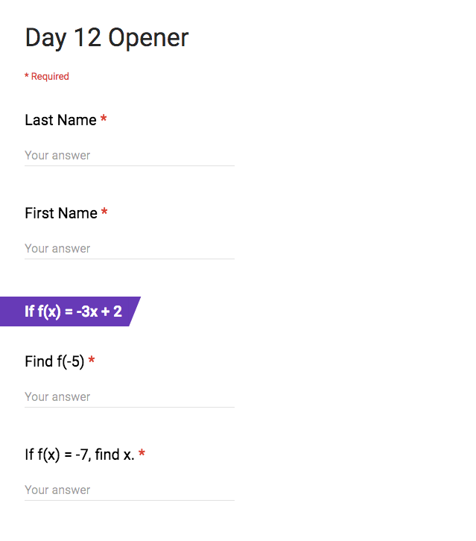Click the underline beneath the First Name field
Screen dimensions: 476x541
click(x=129, y=259)
